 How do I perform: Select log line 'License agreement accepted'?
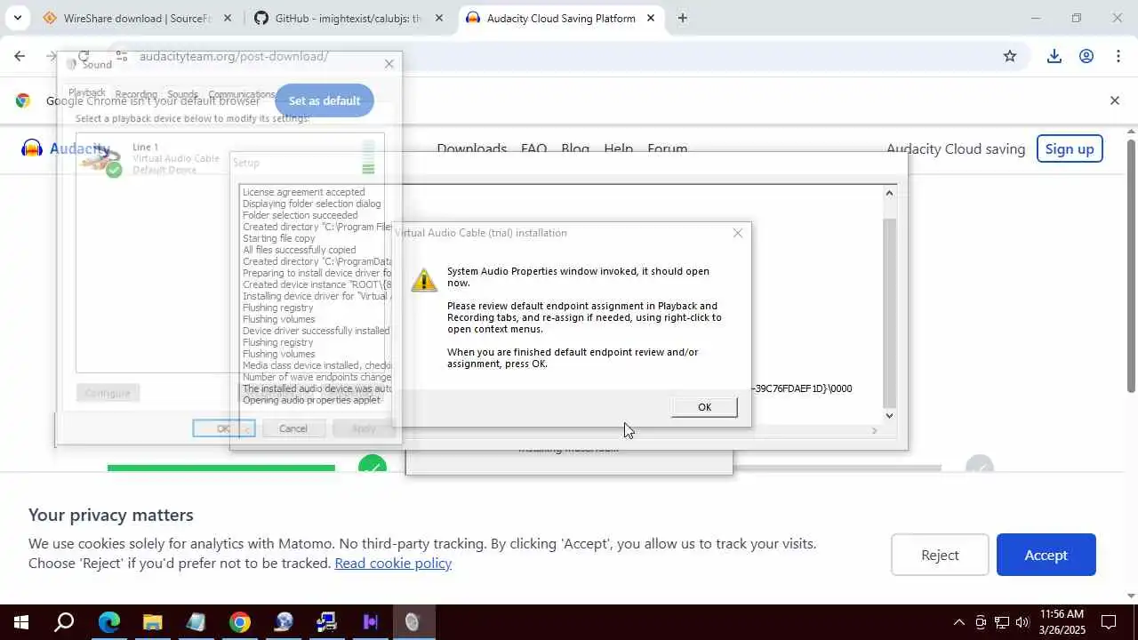(303, 192)
